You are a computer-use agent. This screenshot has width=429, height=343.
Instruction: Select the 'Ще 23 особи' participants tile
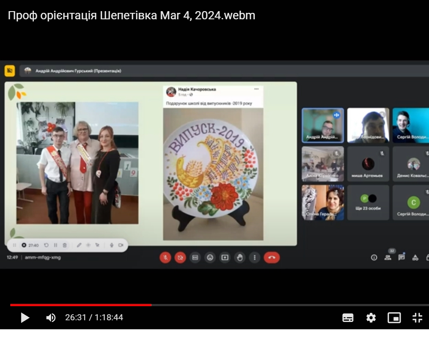[368, 203]
